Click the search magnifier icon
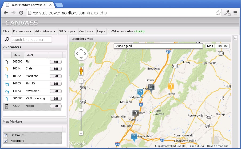The height and width of the screenshot is (149, 241). tap(7, 40)
